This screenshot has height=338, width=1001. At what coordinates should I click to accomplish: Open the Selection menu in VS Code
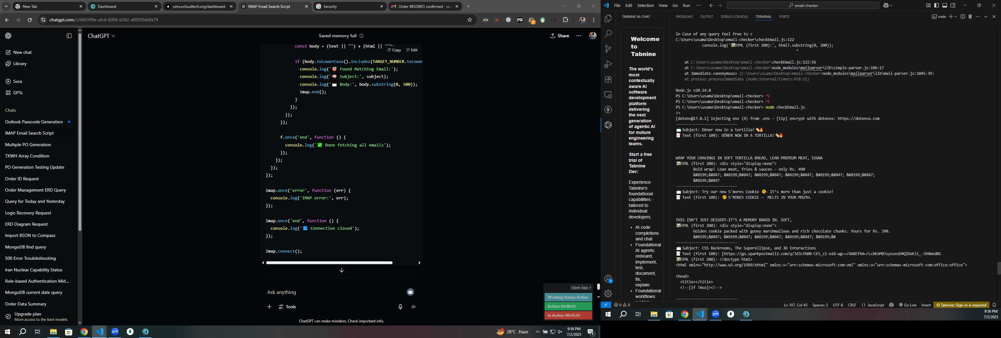[645, 5]
